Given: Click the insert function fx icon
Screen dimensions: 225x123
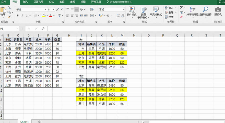Looking at the screenshot, I should [43, 29].
